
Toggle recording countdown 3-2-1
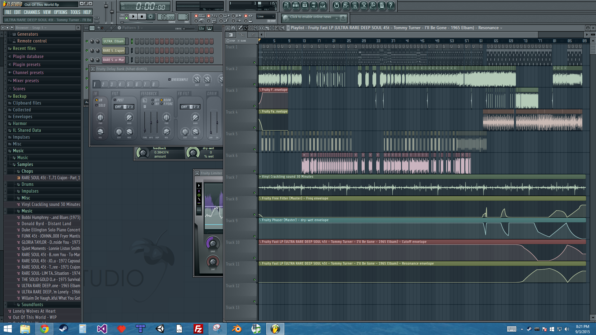[209, 16]
